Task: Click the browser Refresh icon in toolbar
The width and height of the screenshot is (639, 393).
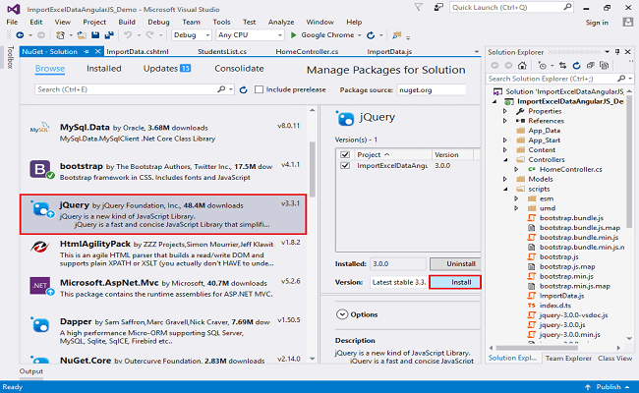Action: [371, 35]
